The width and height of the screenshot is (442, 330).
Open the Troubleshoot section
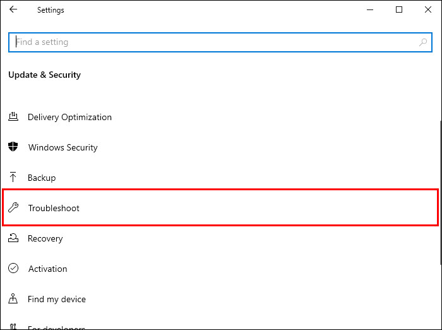(54, 208)
